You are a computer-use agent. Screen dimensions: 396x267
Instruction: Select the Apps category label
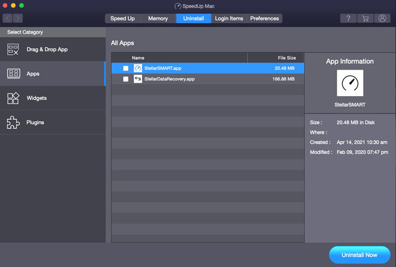click(33, 74)
